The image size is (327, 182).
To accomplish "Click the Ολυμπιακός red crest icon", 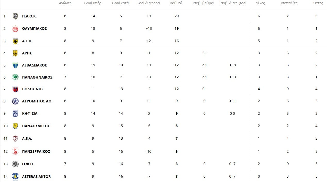I will pos(15,29).
